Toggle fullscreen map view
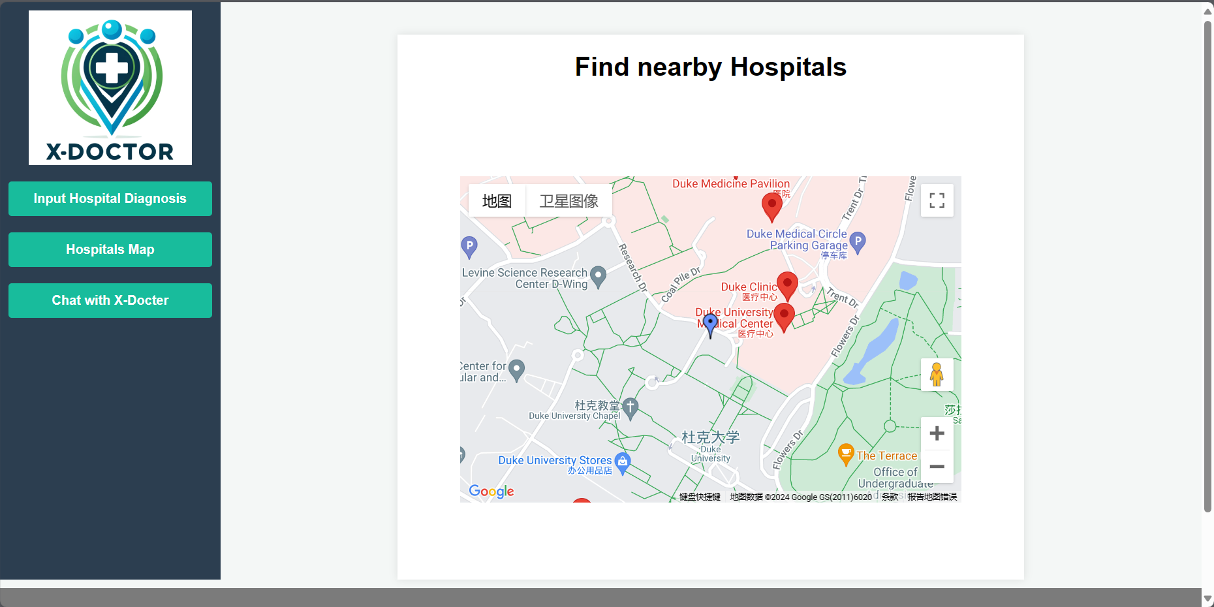The image size is (1214, 607). pos(937,200)
